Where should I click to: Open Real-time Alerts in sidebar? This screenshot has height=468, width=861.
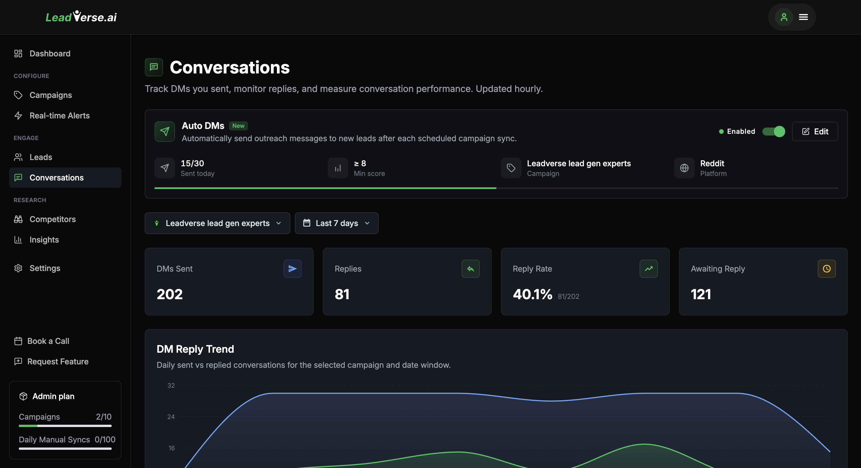(x=60, y=116)
